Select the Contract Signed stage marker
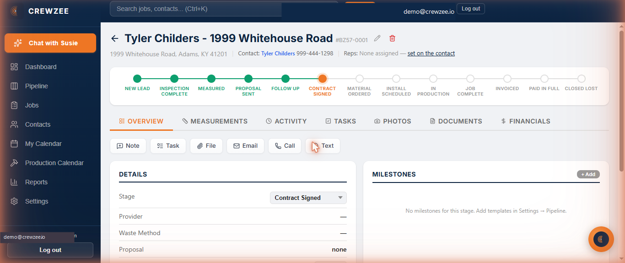The width and height of the screenshot is (625, 263). (323, 79)
